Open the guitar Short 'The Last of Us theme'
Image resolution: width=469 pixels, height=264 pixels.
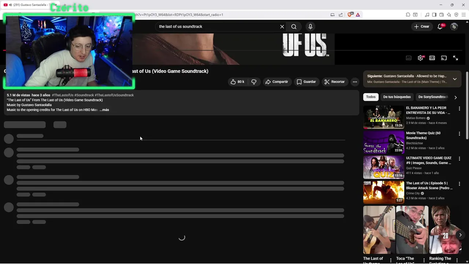(379, 230)
